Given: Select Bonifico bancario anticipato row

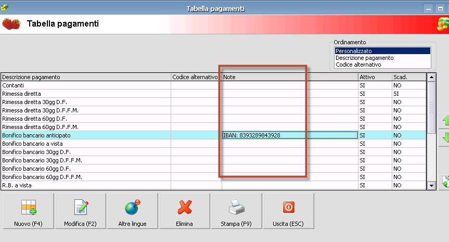Looking at the screenshot, I should click(x=213, y=135).
